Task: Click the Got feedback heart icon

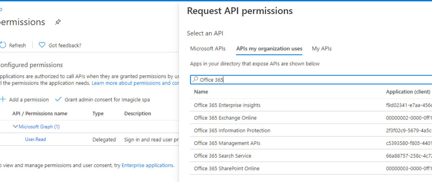Action: tap(42, 45)
